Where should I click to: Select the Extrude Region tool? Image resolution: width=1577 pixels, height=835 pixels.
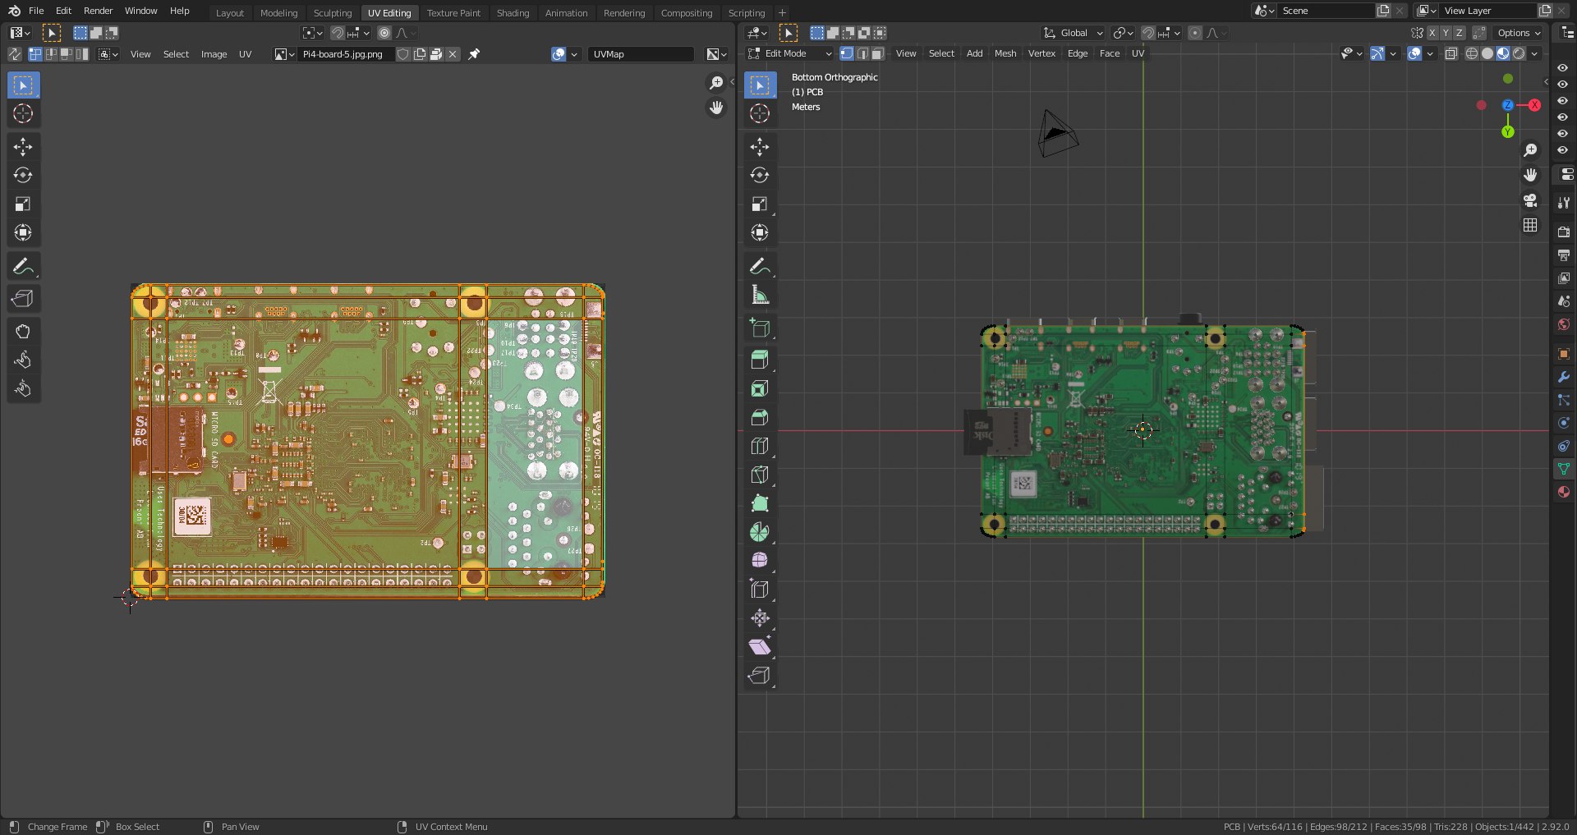tap(761, 360)
